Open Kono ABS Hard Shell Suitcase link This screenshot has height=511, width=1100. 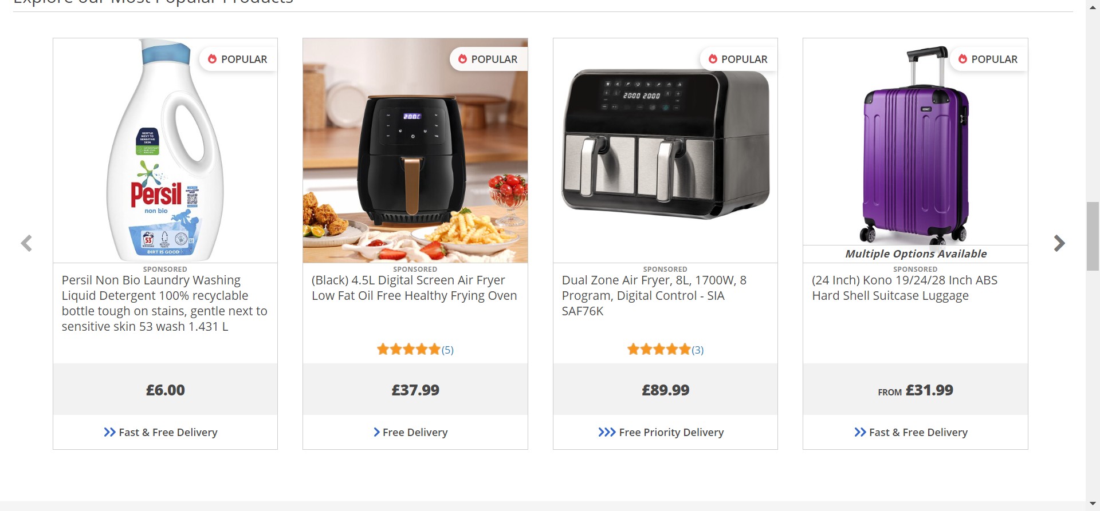pyautogui.click(x=905, y=288)
